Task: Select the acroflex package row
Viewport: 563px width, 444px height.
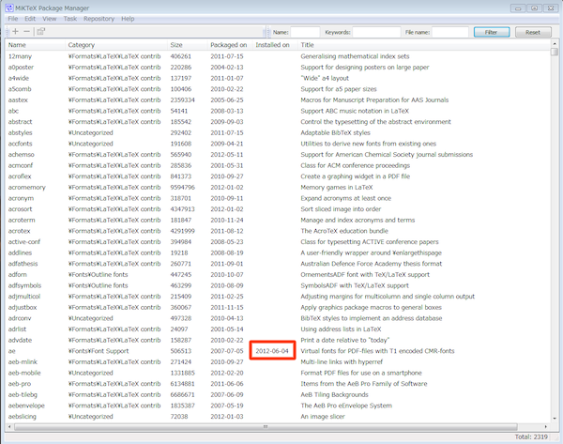Action: pyautogui.click(x=278, y=176)
